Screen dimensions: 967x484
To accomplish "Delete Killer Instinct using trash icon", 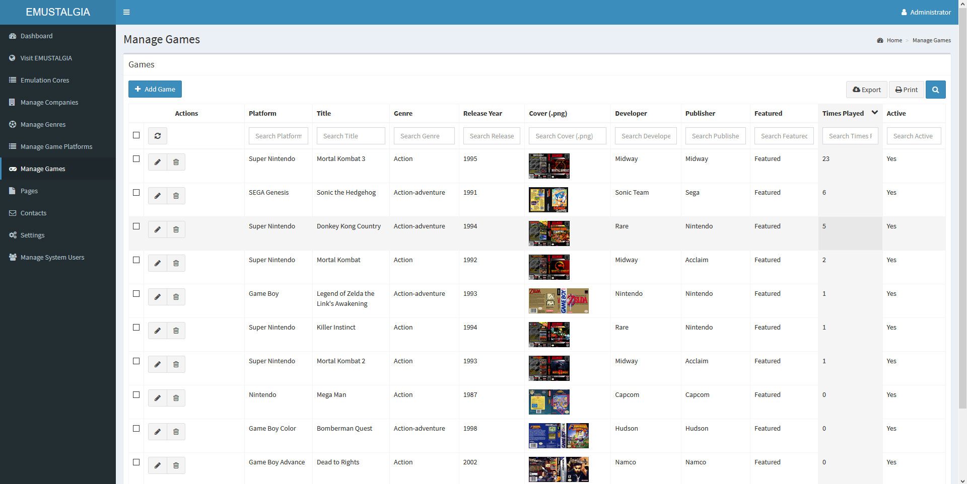I will click(176, 331).
